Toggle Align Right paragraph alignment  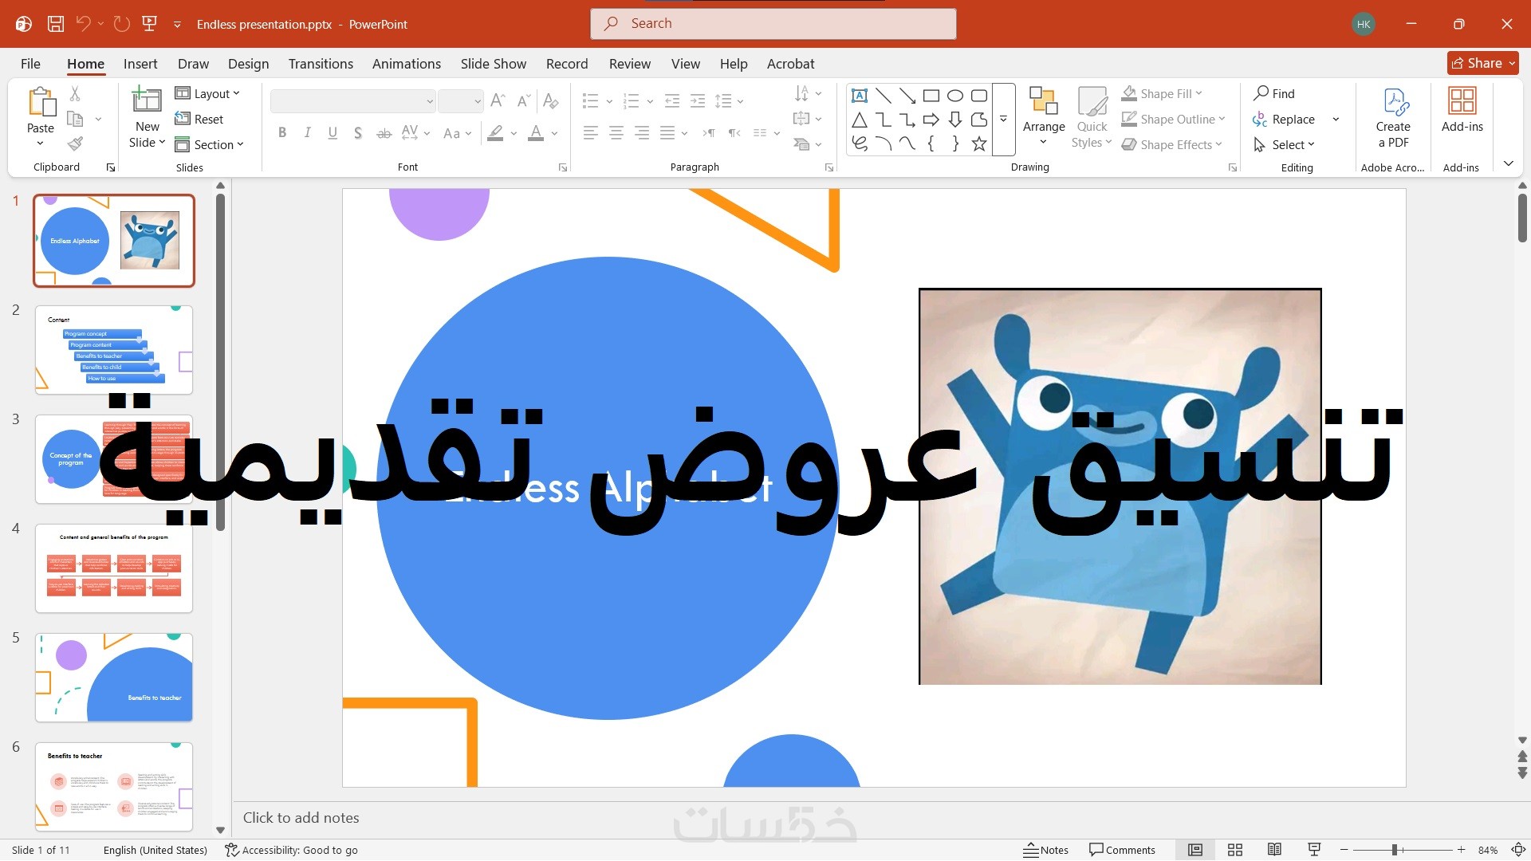pos(642,133)
